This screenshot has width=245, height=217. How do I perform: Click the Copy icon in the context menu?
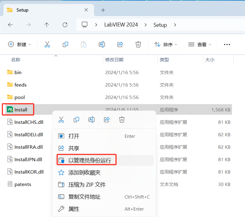[76, 120]
